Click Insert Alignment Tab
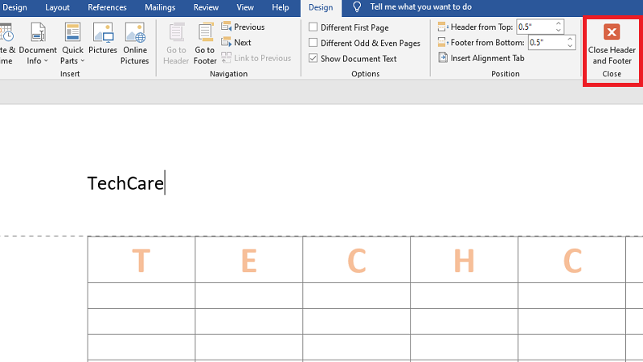This screenshot has height=362, width=643. (x=481, y=58)
